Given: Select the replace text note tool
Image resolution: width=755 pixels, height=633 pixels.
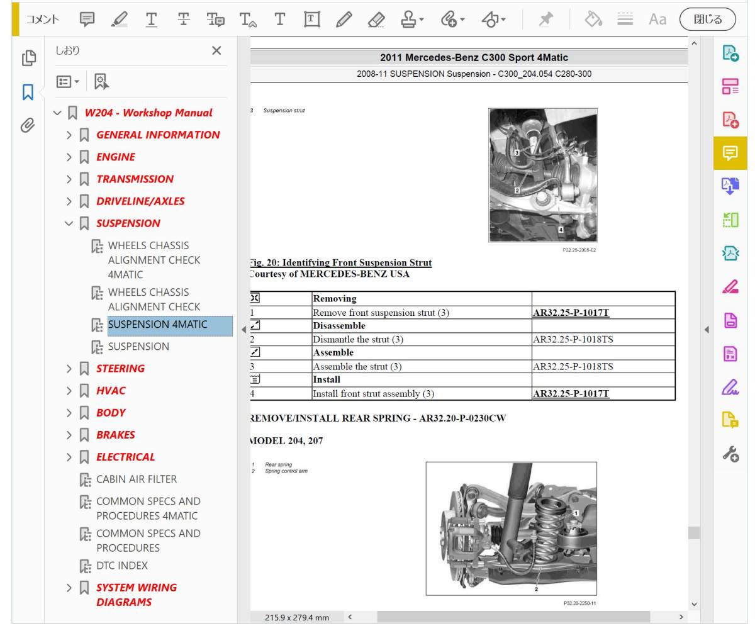Looking at the screenshot, I should pos(216,20).
